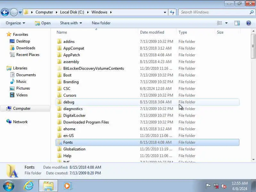Click the vertical scrollbar down arrow
This screenshot has width=256, height=192.
coord(253,159)
